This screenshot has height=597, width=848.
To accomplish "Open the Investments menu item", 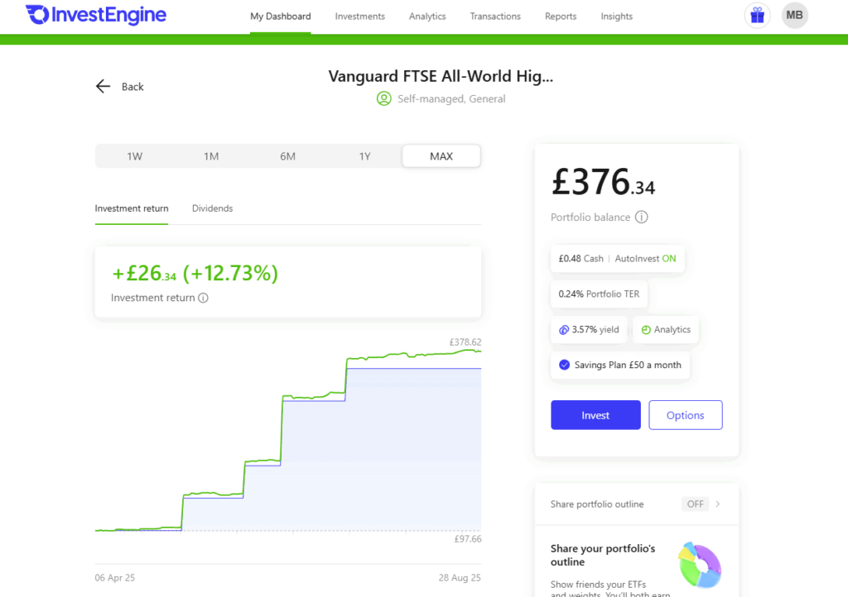I will click(359, 17).
